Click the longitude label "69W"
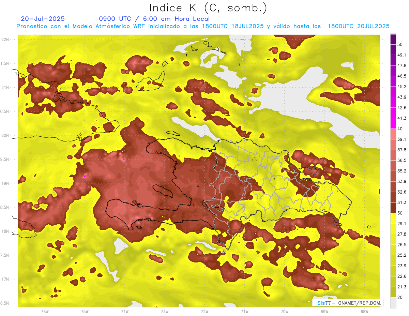Viewport: 409px width, 316px height. tap(324, 312)
